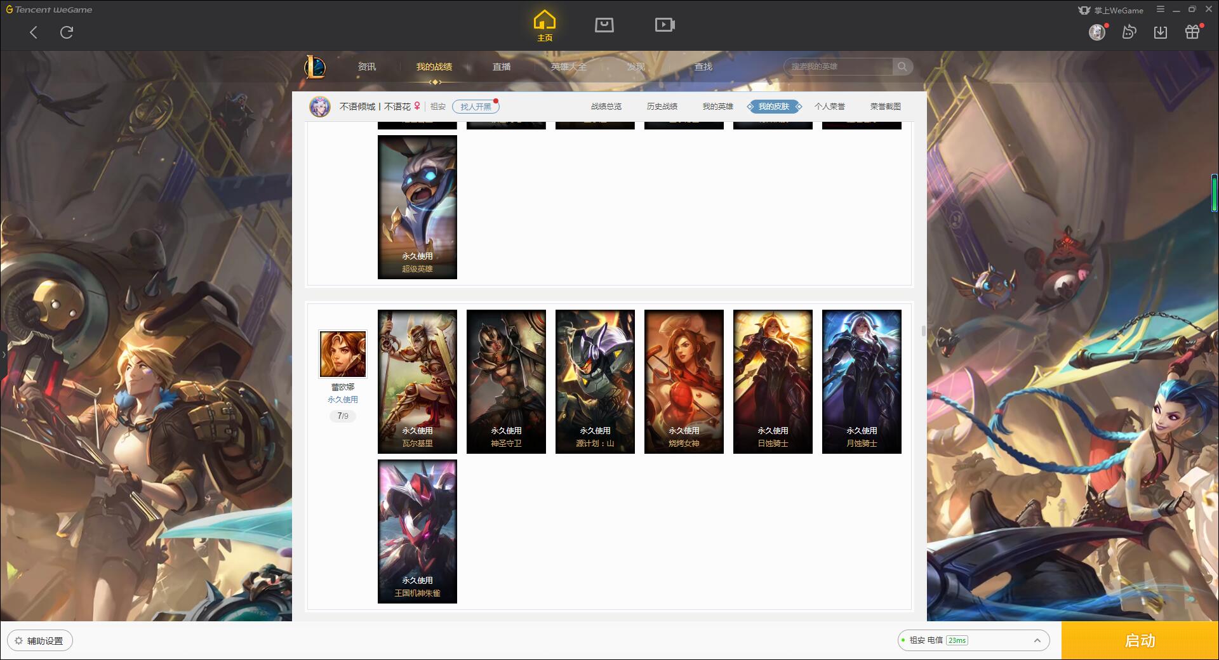Switch to the 战绩总览 sub-tab
The image size is (1219, 660).
(606, 107)
